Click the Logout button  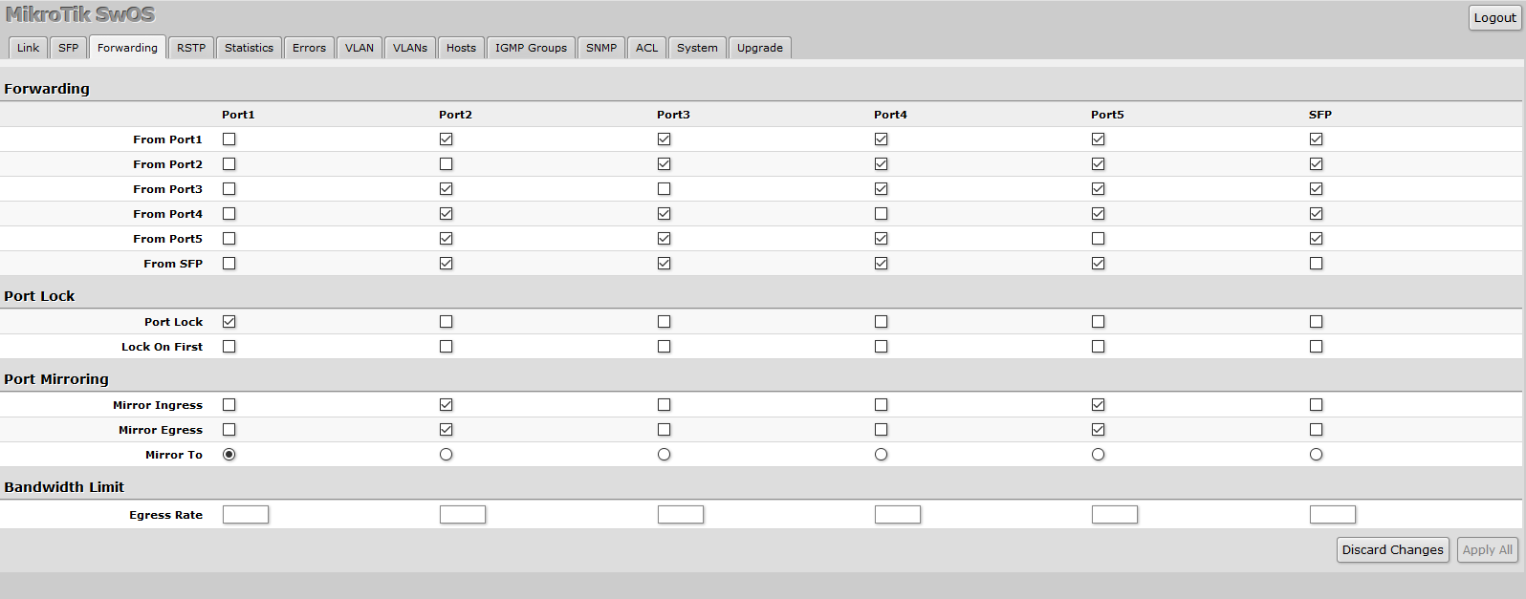1494,17
